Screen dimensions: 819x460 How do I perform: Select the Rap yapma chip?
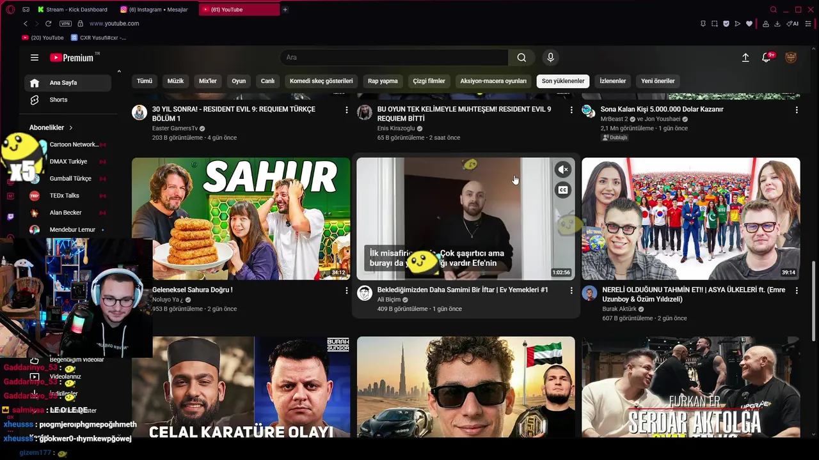click(383, 81)
